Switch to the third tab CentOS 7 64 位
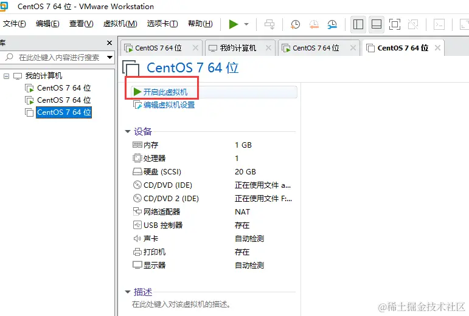 [x=316, y=48]
